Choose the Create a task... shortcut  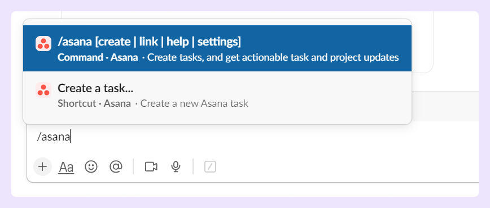[217, 95]
